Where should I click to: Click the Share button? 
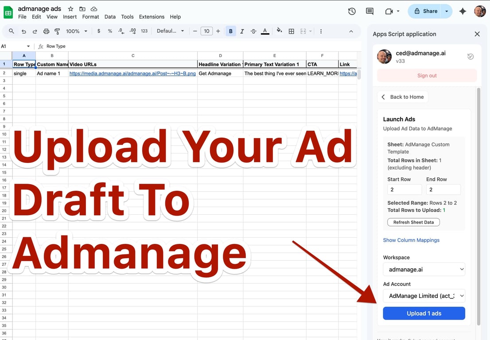pyautogui.click(x=425, y=11)
